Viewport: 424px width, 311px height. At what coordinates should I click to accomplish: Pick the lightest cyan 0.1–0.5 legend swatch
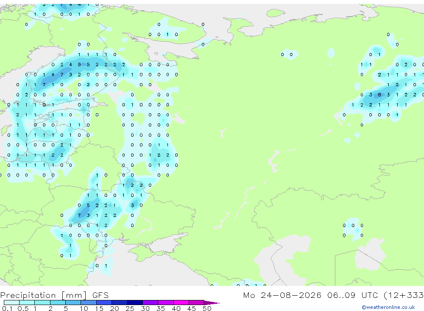pyautogui.click(x=11, y=303)
